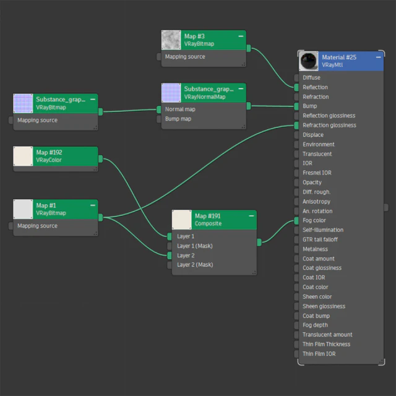Select the Map #191 Composite node title
The height and width of the screenshot is (396, 396).
[208, 216]
